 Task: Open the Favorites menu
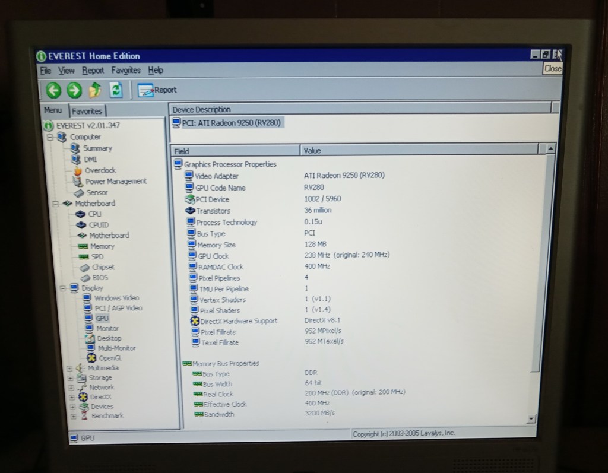click(126, 71)
